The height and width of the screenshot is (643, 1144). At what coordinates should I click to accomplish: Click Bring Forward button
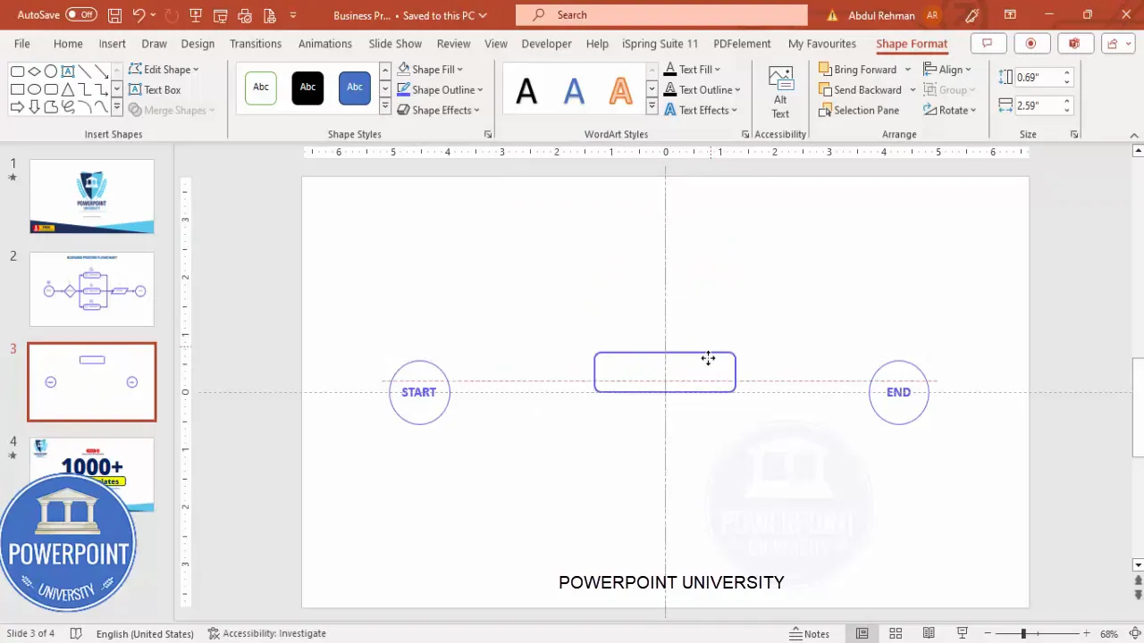click(857, 70)
